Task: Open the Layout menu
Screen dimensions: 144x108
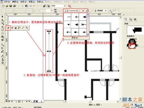Action: point(32,2)
